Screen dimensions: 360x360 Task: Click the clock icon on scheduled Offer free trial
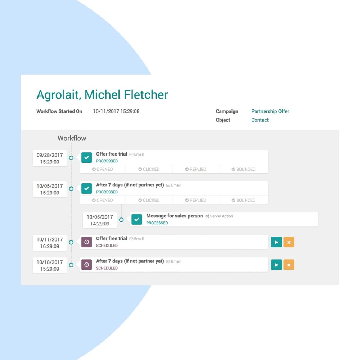pyautogui.click(x=86, y=242)
